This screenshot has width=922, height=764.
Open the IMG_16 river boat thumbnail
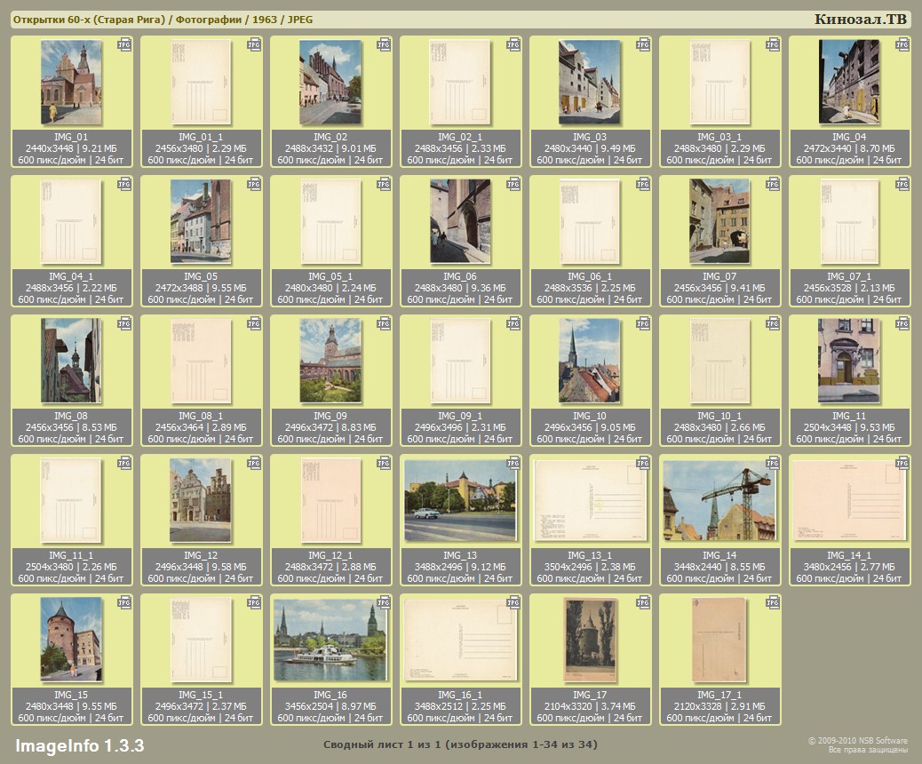tap(331, 640)
